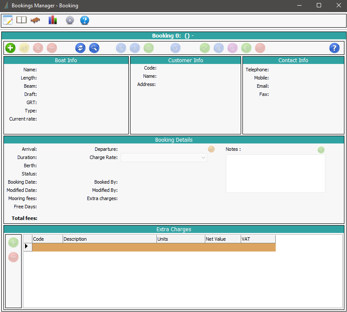This screenshot has height=312, width=347.
Task: Click the 'Arrival:' label
Action: pyautogui.click(x=29, y=150)
